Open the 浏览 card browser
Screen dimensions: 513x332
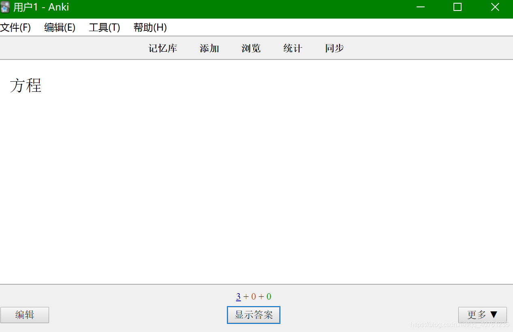(x=250, y=48)
